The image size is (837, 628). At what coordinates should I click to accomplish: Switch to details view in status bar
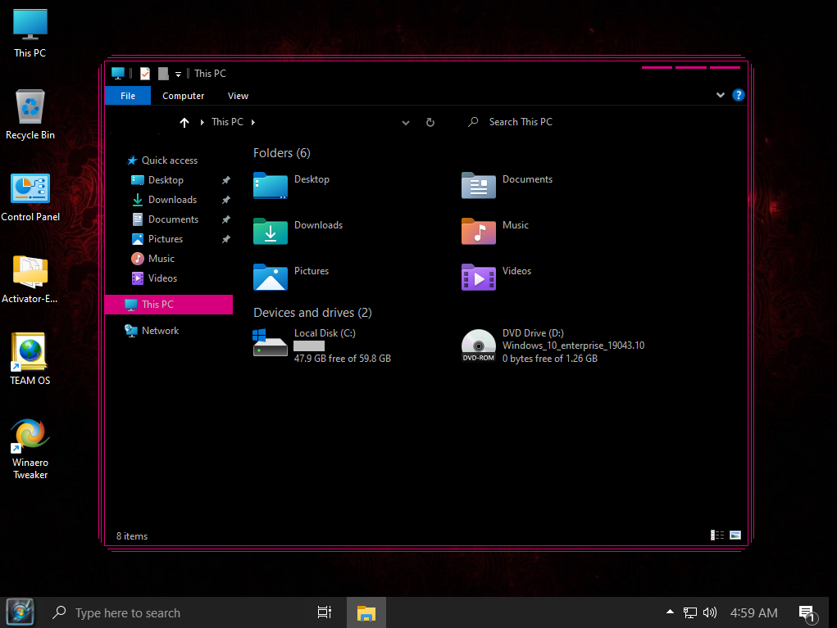click(x=717, y=535)
